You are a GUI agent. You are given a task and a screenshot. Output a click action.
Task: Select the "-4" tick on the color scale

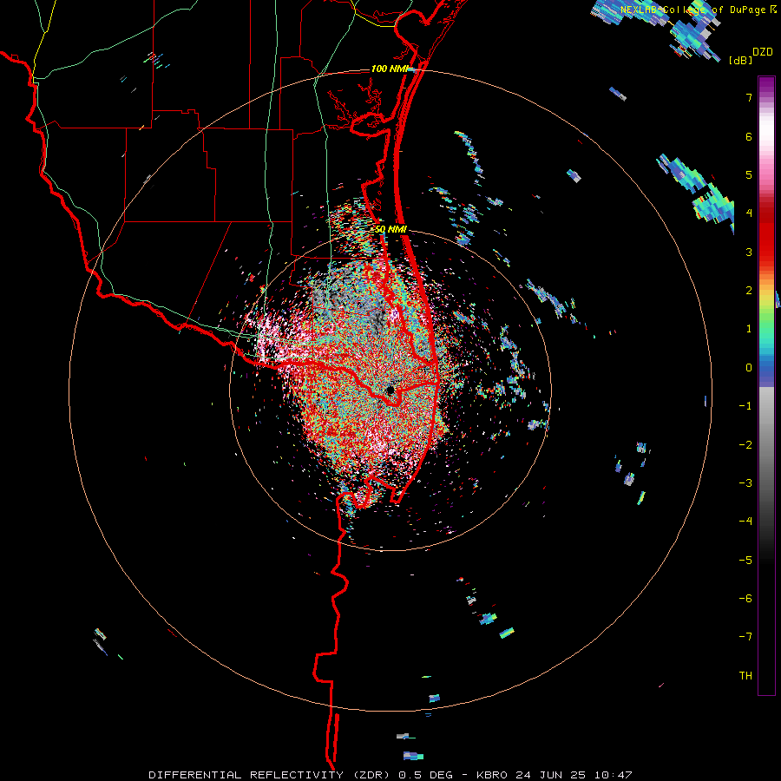coord(745,522)
